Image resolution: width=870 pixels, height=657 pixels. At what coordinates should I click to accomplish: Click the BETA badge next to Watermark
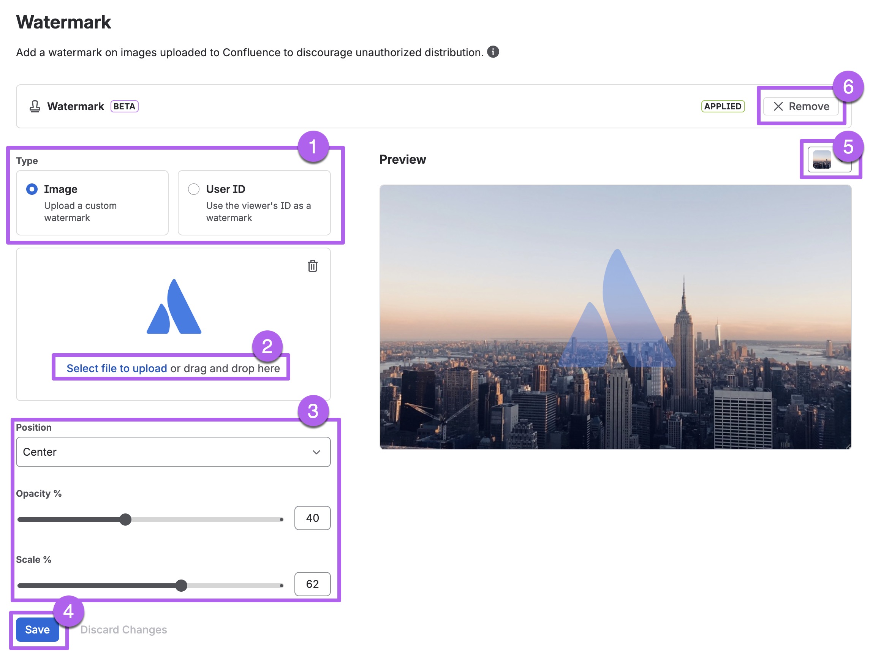click(x=124, y=106)
